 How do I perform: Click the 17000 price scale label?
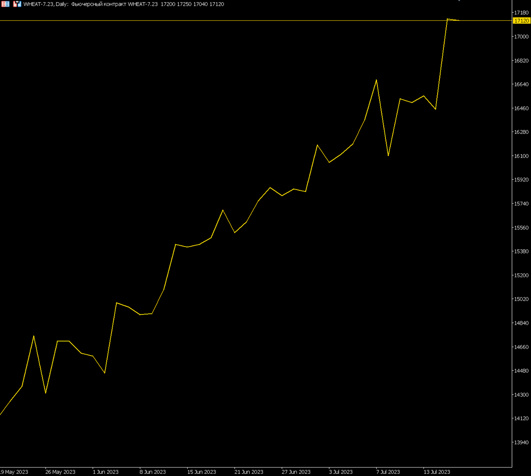coord(521,36)
